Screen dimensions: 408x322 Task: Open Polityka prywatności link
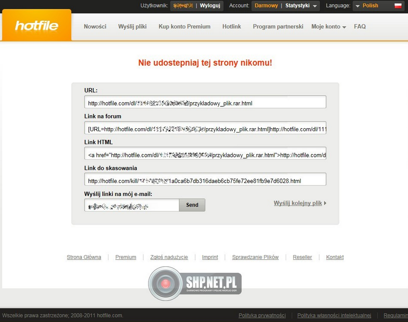262,315
